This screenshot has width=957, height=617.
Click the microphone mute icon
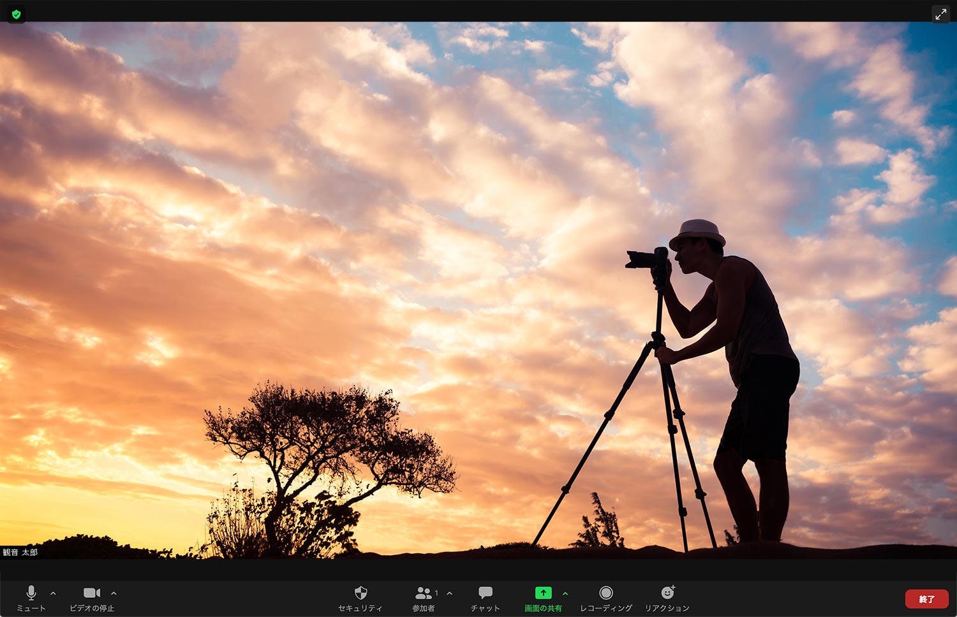coord(31,593)
